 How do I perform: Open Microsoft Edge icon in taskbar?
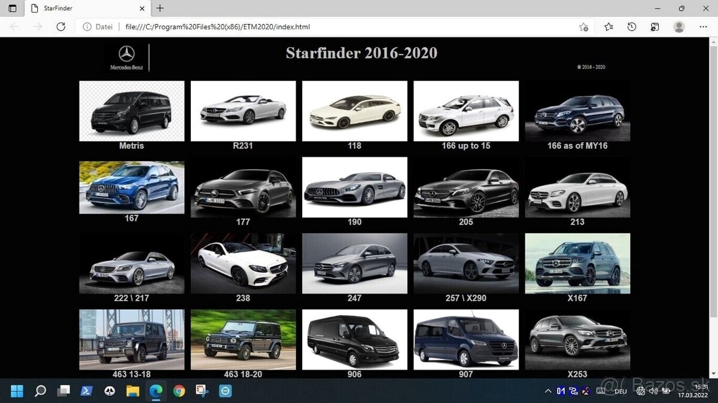156,390
